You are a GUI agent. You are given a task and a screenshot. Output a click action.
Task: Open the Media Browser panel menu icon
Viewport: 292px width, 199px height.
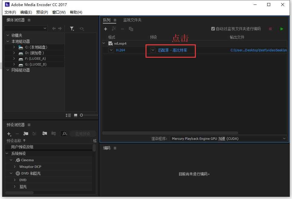(x=29, y=20)
